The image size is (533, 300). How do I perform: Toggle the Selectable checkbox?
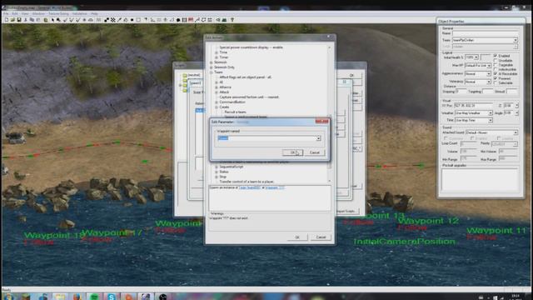tap(496, 82)
